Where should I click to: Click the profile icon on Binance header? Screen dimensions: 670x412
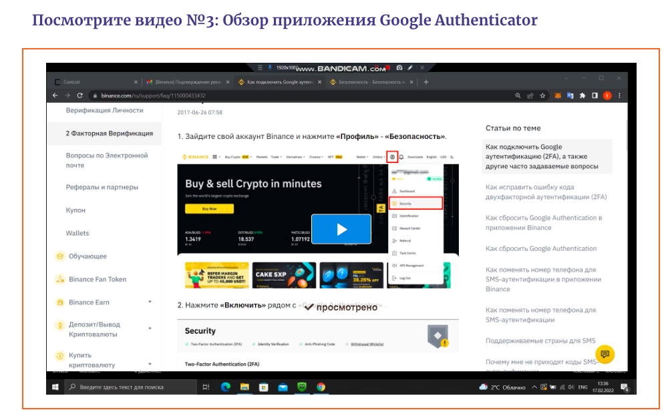(x=392, y=157)
